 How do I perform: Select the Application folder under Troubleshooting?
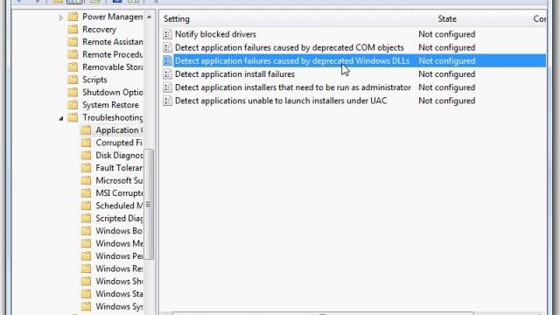(x=119, y=130)
